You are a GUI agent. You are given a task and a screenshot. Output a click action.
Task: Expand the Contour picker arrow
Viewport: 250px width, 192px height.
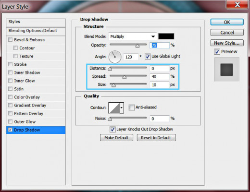(122, 108)
